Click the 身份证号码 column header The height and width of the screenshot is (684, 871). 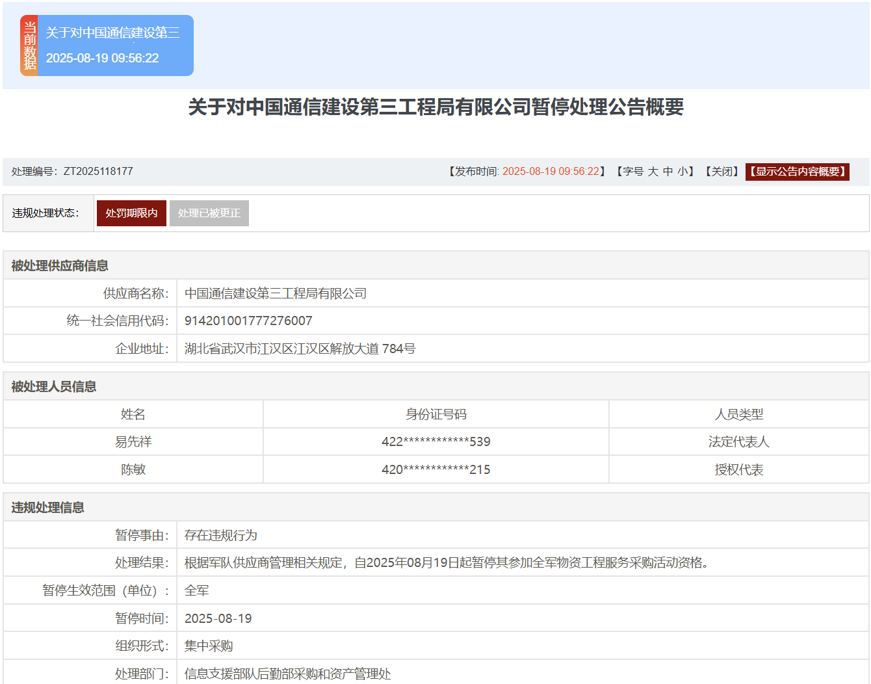pyautogui.click(x=436, y=415)
